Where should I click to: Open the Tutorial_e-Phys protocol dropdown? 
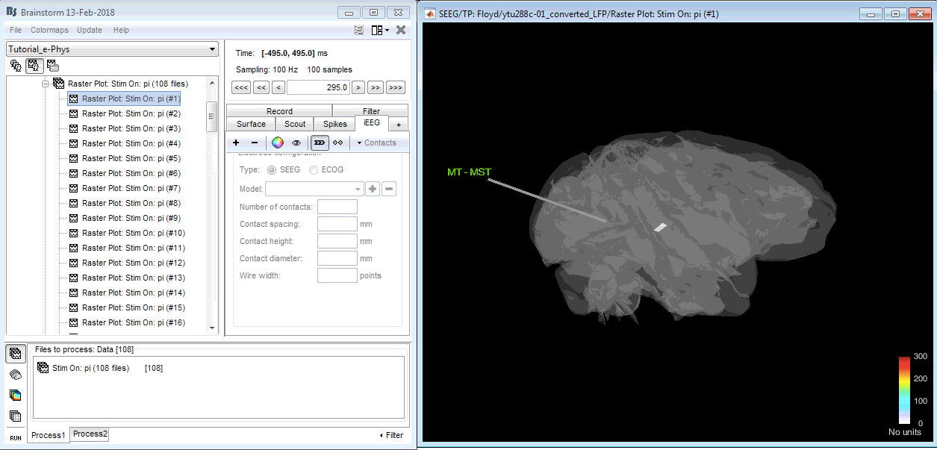pos(112,49)
